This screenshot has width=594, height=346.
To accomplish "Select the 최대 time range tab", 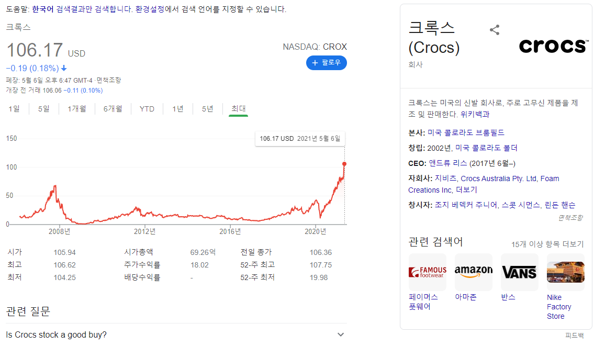I will pos(238,109).
